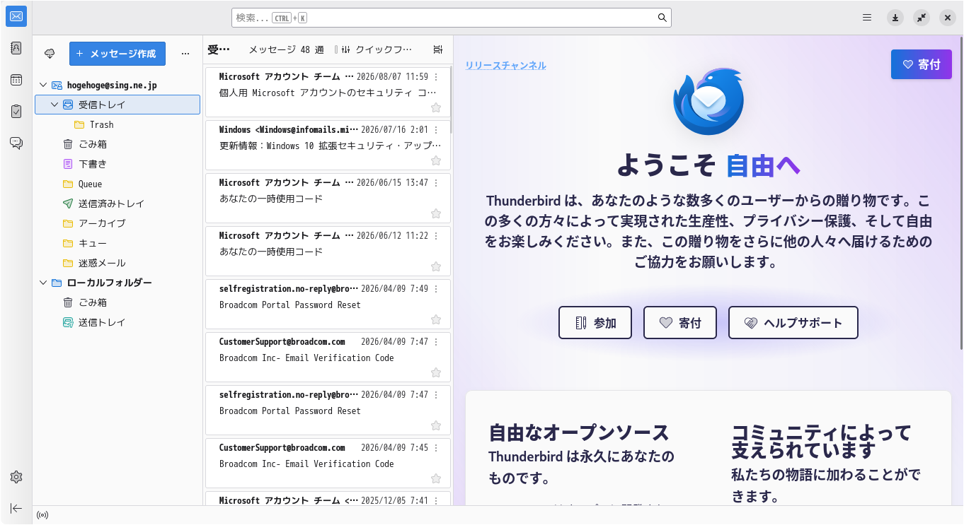964x525 pixels.
Task: Open the Calendar space
Action: click(16, 80)
